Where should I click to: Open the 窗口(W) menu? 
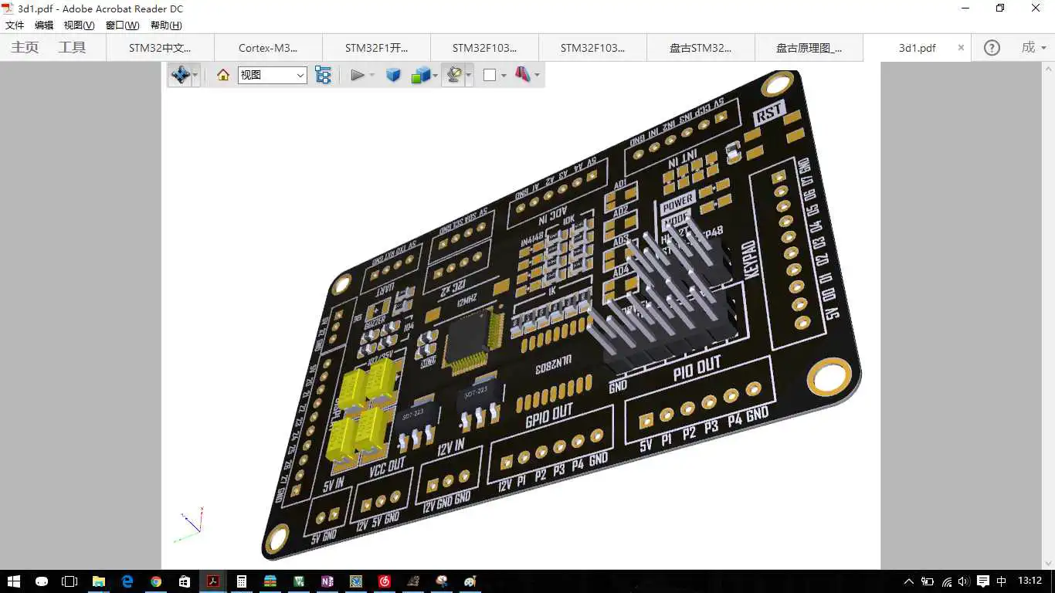click(x=123, y=25)
